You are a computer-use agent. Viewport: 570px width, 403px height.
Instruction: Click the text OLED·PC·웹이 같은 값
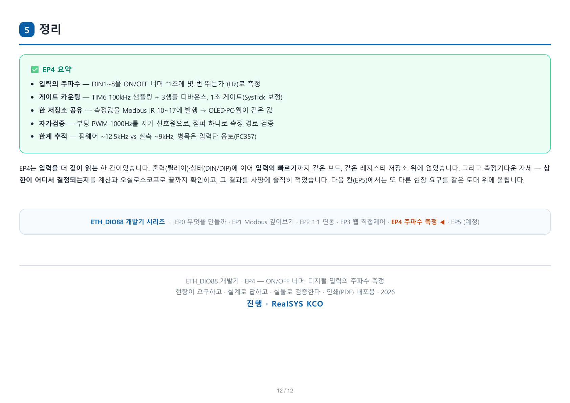pos(240,110)
